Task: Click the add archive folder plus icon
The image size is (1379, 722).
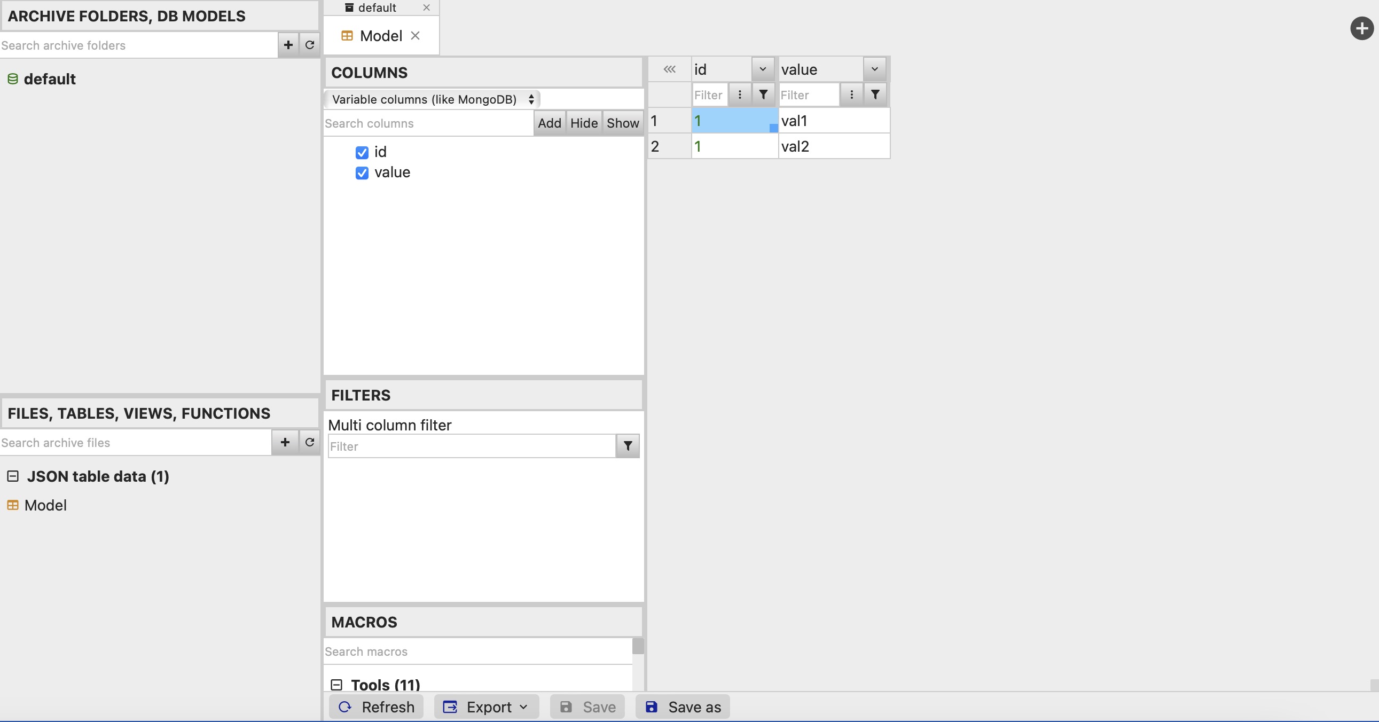Action: tap(288, 45)
